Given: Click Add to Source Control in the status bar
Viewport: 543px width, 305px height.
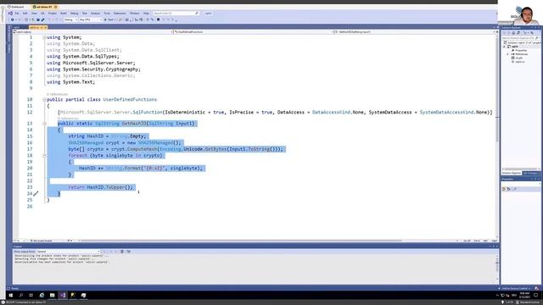Looking at the screenshot, I should 515,288.
